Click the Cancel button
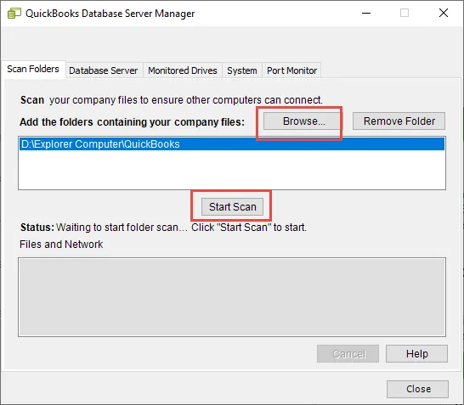Image resolution: width=464 pixels, height=405 pixels. coord(348,353)
